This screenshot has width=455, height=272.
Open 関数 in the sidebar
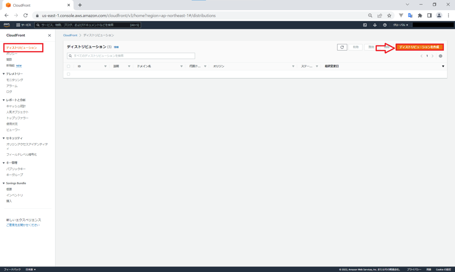point(9,59)
